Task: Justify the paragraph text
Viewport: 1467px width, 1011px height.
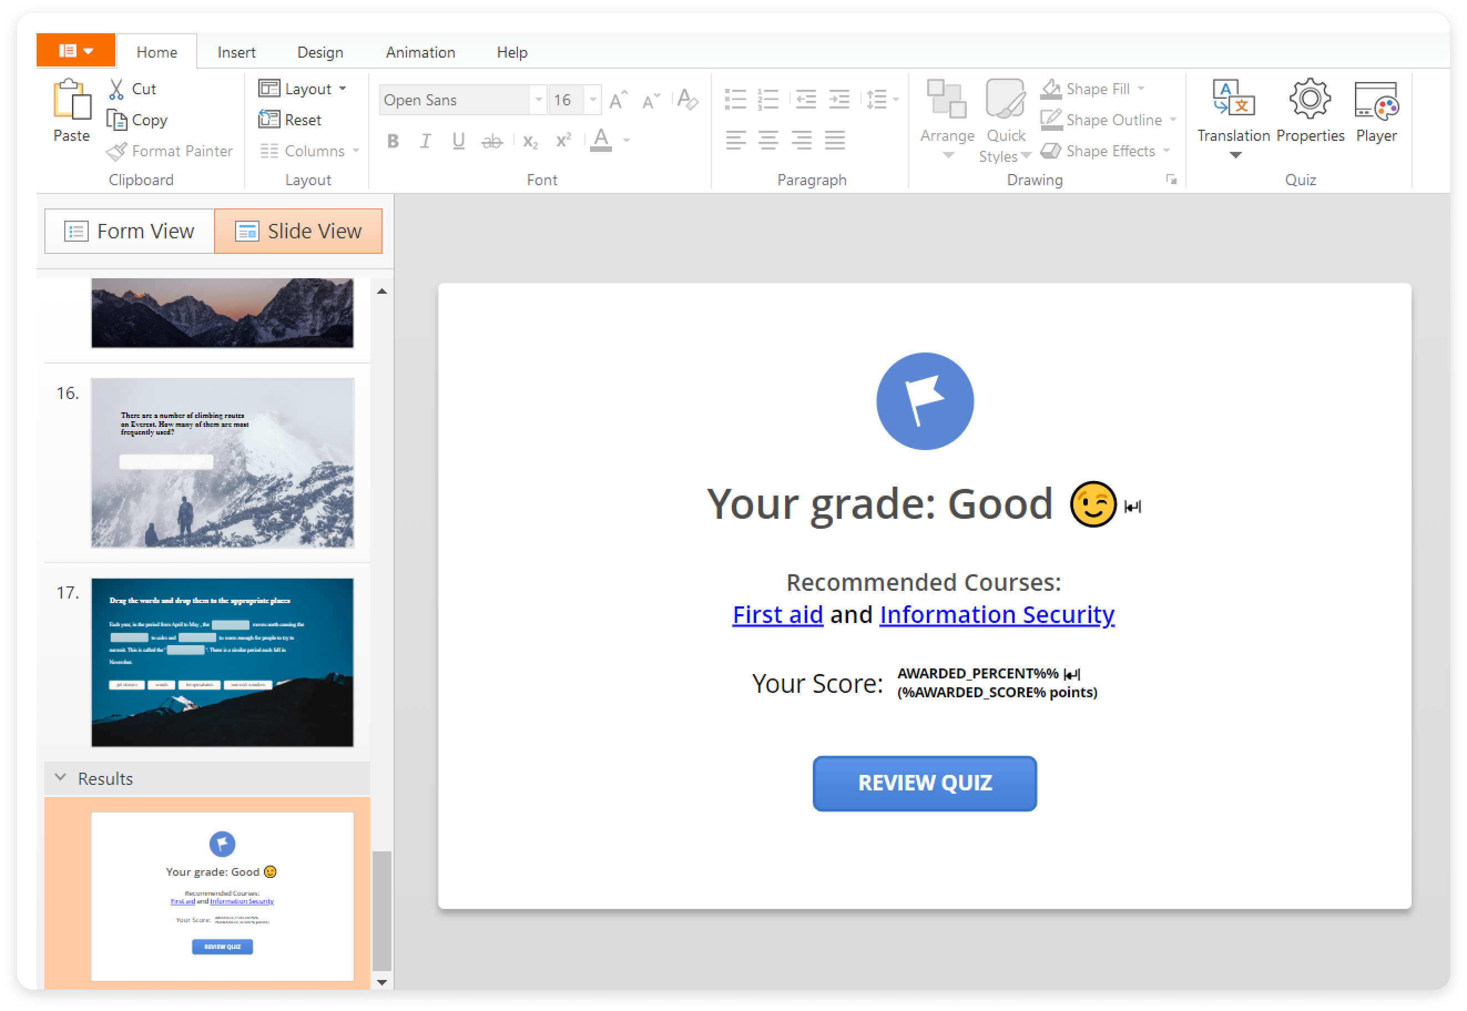Action: coord(834,139)
